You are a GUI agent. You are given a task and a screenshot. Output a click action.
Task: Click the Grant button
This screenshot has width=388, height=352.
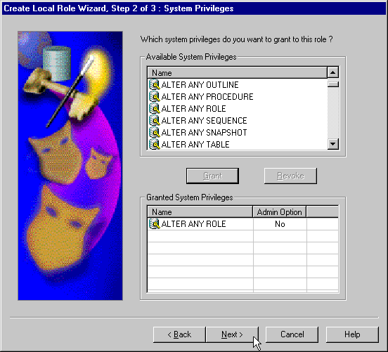[212, 176]
